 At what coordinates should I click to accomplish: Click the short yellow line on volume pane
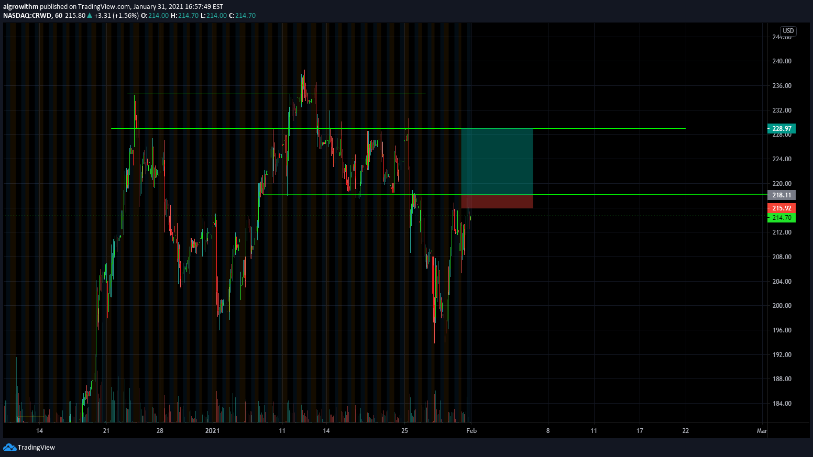pos(30,417)
